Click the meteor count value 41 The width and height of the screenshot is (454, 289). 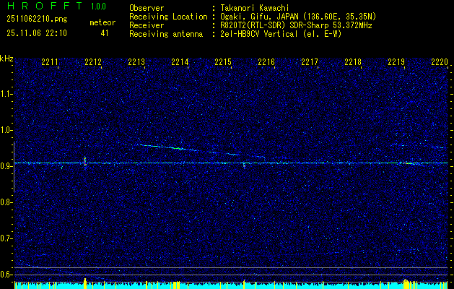tap(105, 33)
